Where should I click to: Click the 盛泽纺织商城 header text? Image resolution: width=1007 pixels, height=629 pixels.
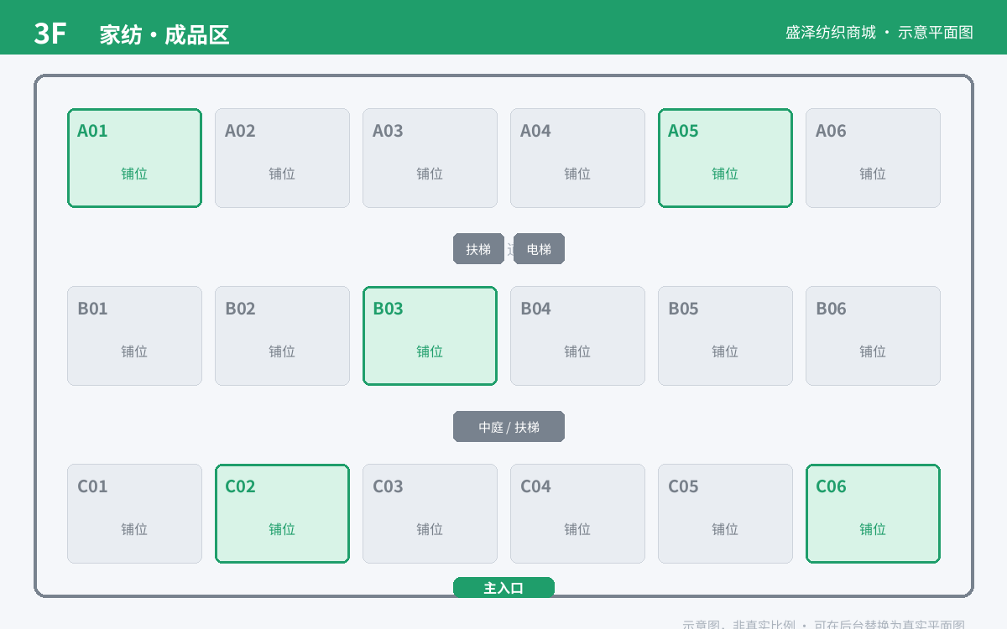coord(831,32)
